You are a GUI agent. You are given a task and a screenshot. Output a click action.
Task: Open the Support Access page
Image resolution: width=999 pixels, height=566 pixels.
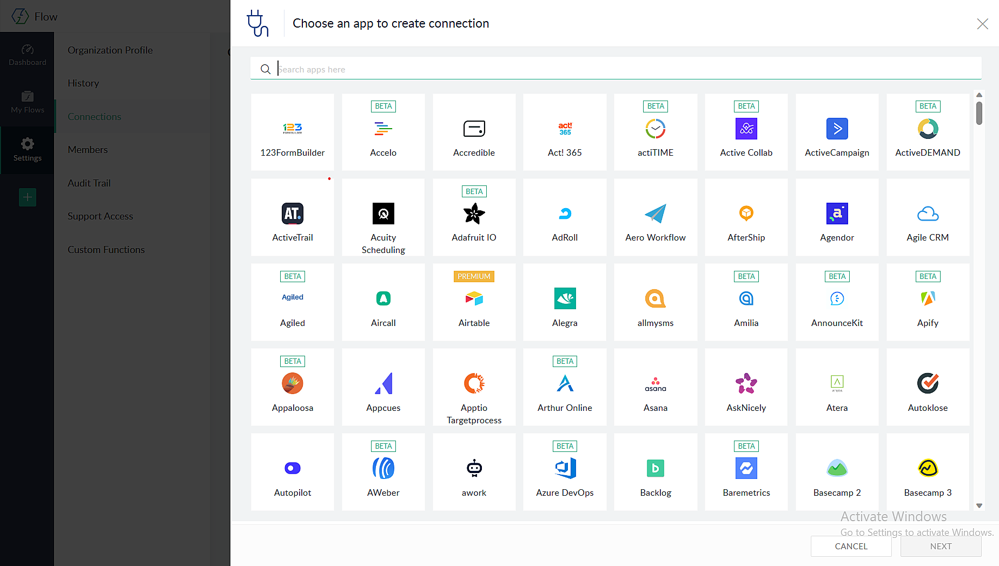(101, 216)
